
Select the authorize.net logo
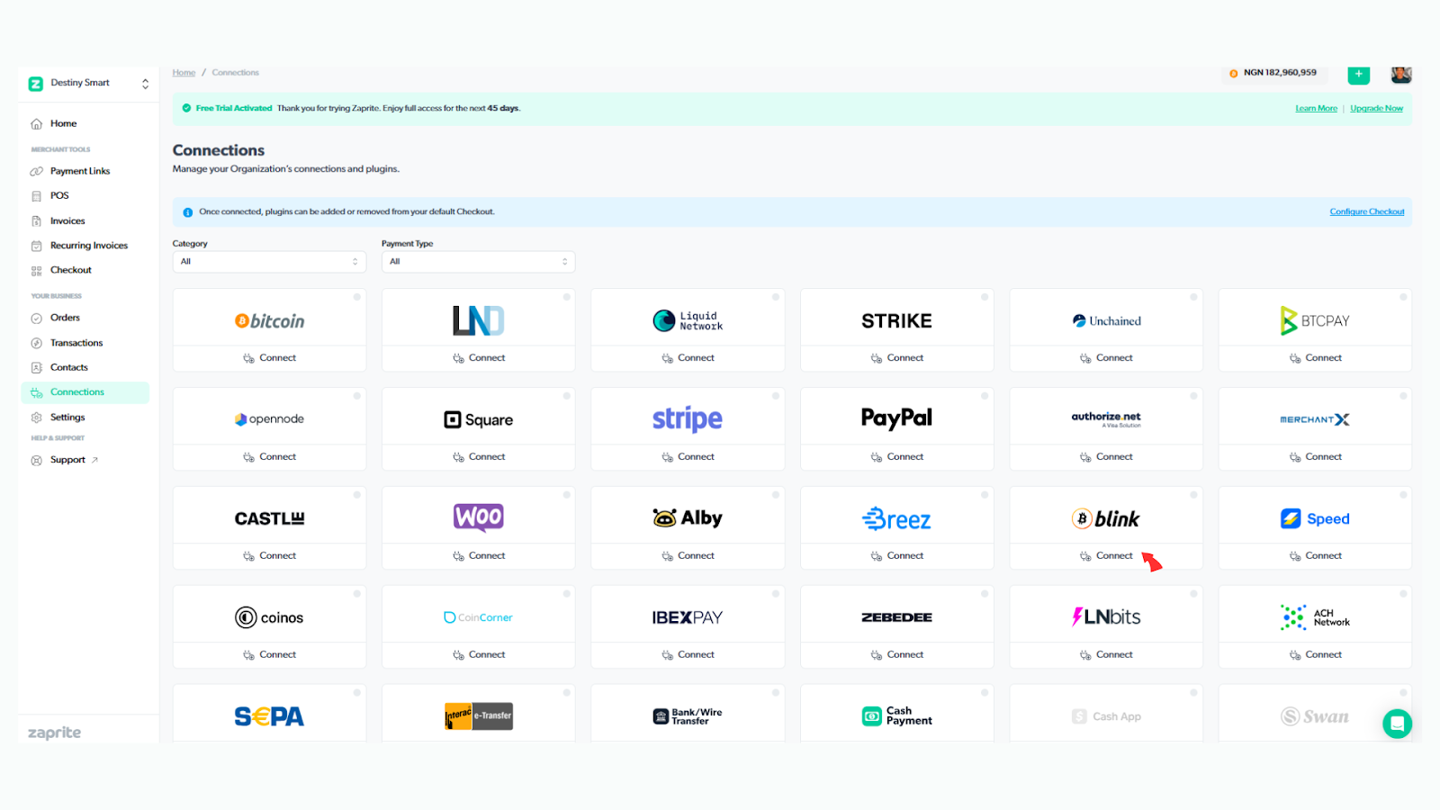[x=1106, y=419]
